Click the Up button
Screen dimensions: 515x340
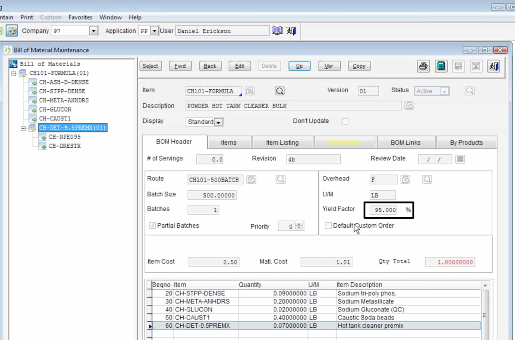click(299, 66)
